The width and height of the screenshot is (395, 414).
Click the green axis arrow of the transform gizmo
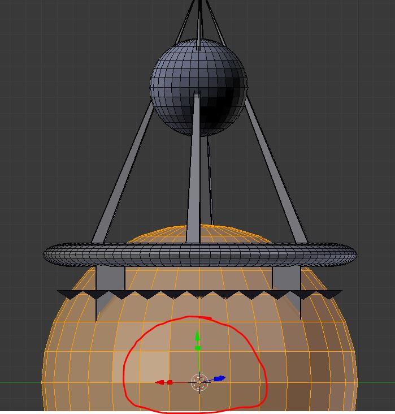pos(197,336)
